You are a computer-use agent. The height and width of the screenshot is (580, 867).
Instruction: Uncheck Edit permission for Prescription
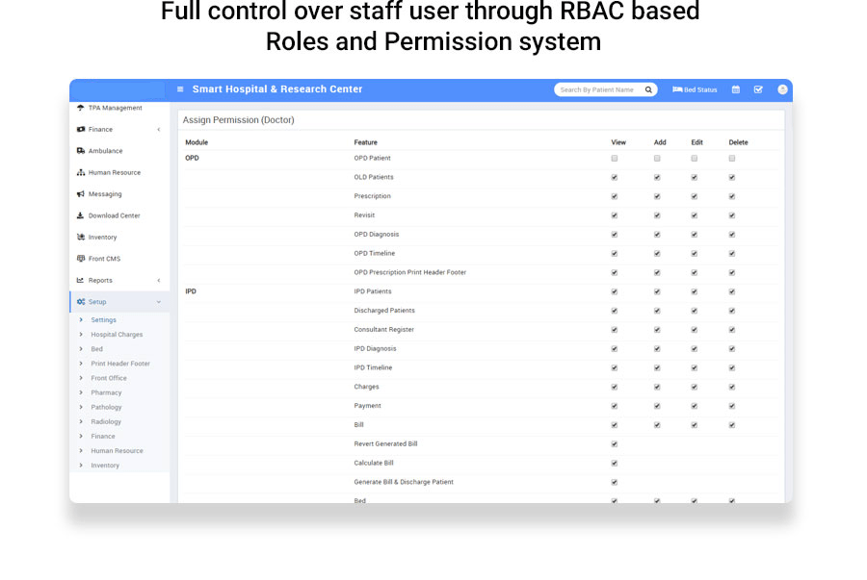click(x=695, y=196)
